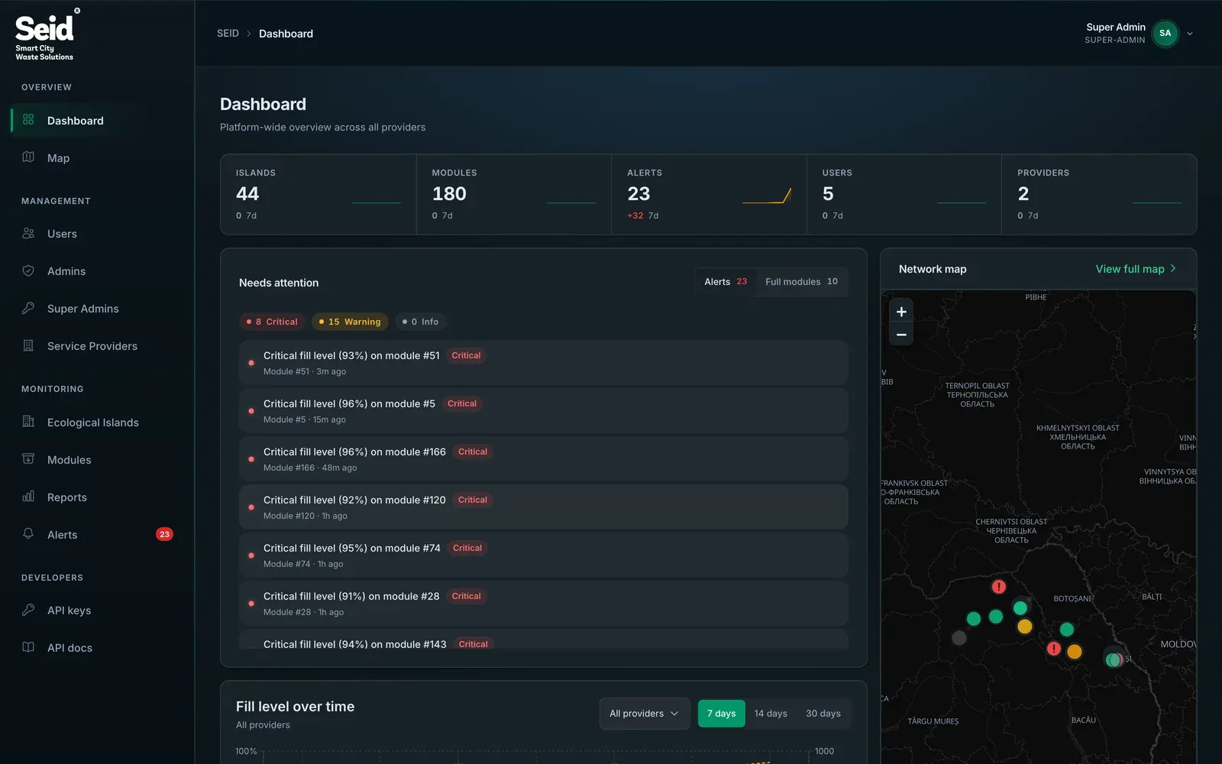Click the Users people icon

pos(28,233)
